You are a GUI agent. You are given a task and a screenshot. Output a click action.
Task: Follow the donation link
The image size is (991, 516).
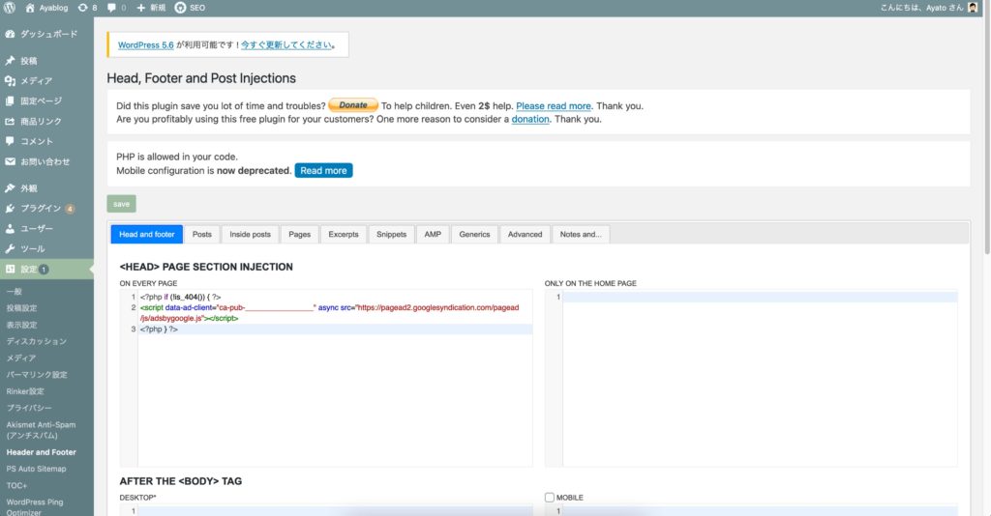pos(530,119)
